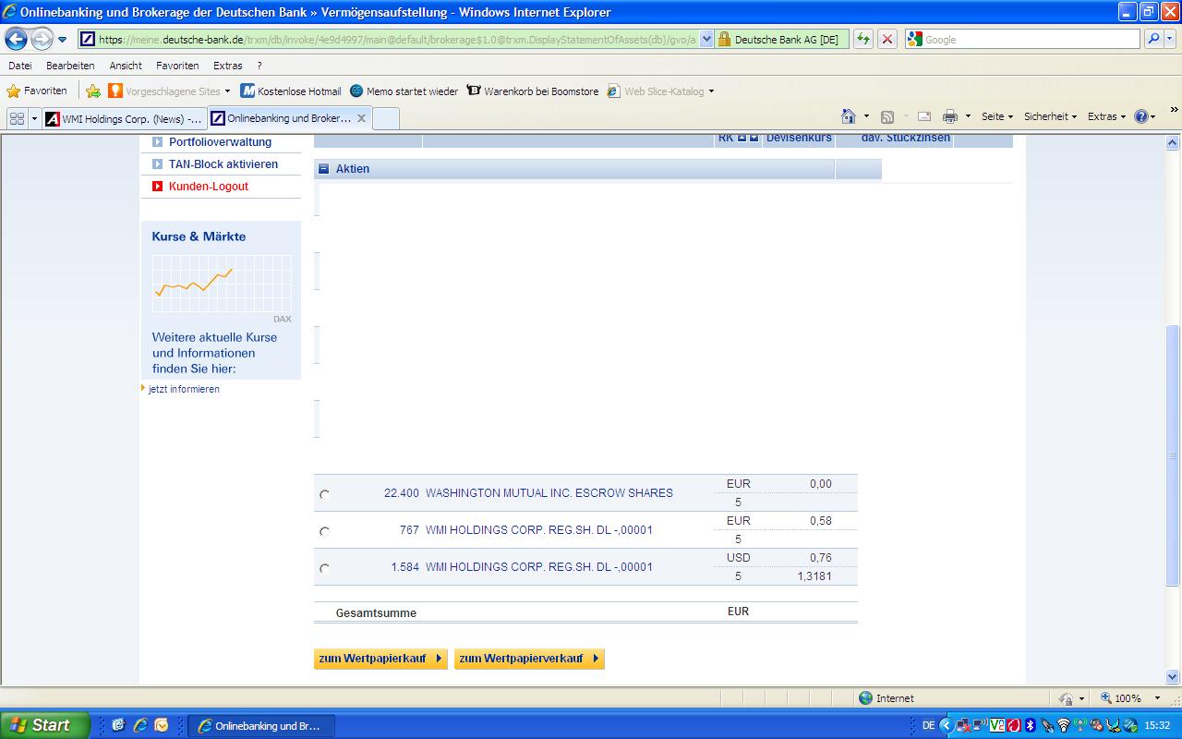Launch Internet Explorer from Quick Launch

point(140,725)
